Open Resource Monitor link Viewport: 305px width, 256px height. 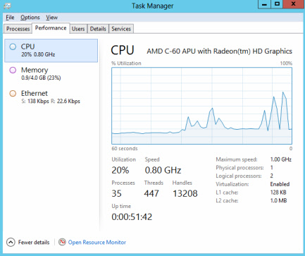point(97,242)
